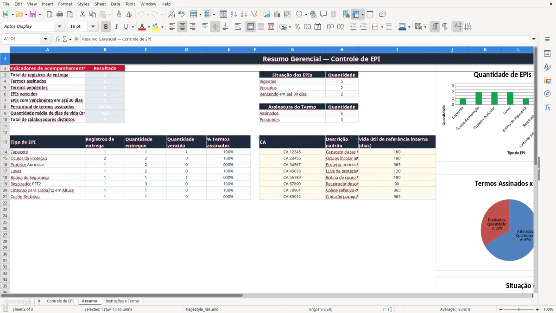556x313 pixels.
Task: Select the Clone Formatting paintbrush
Action: point(119,14)
